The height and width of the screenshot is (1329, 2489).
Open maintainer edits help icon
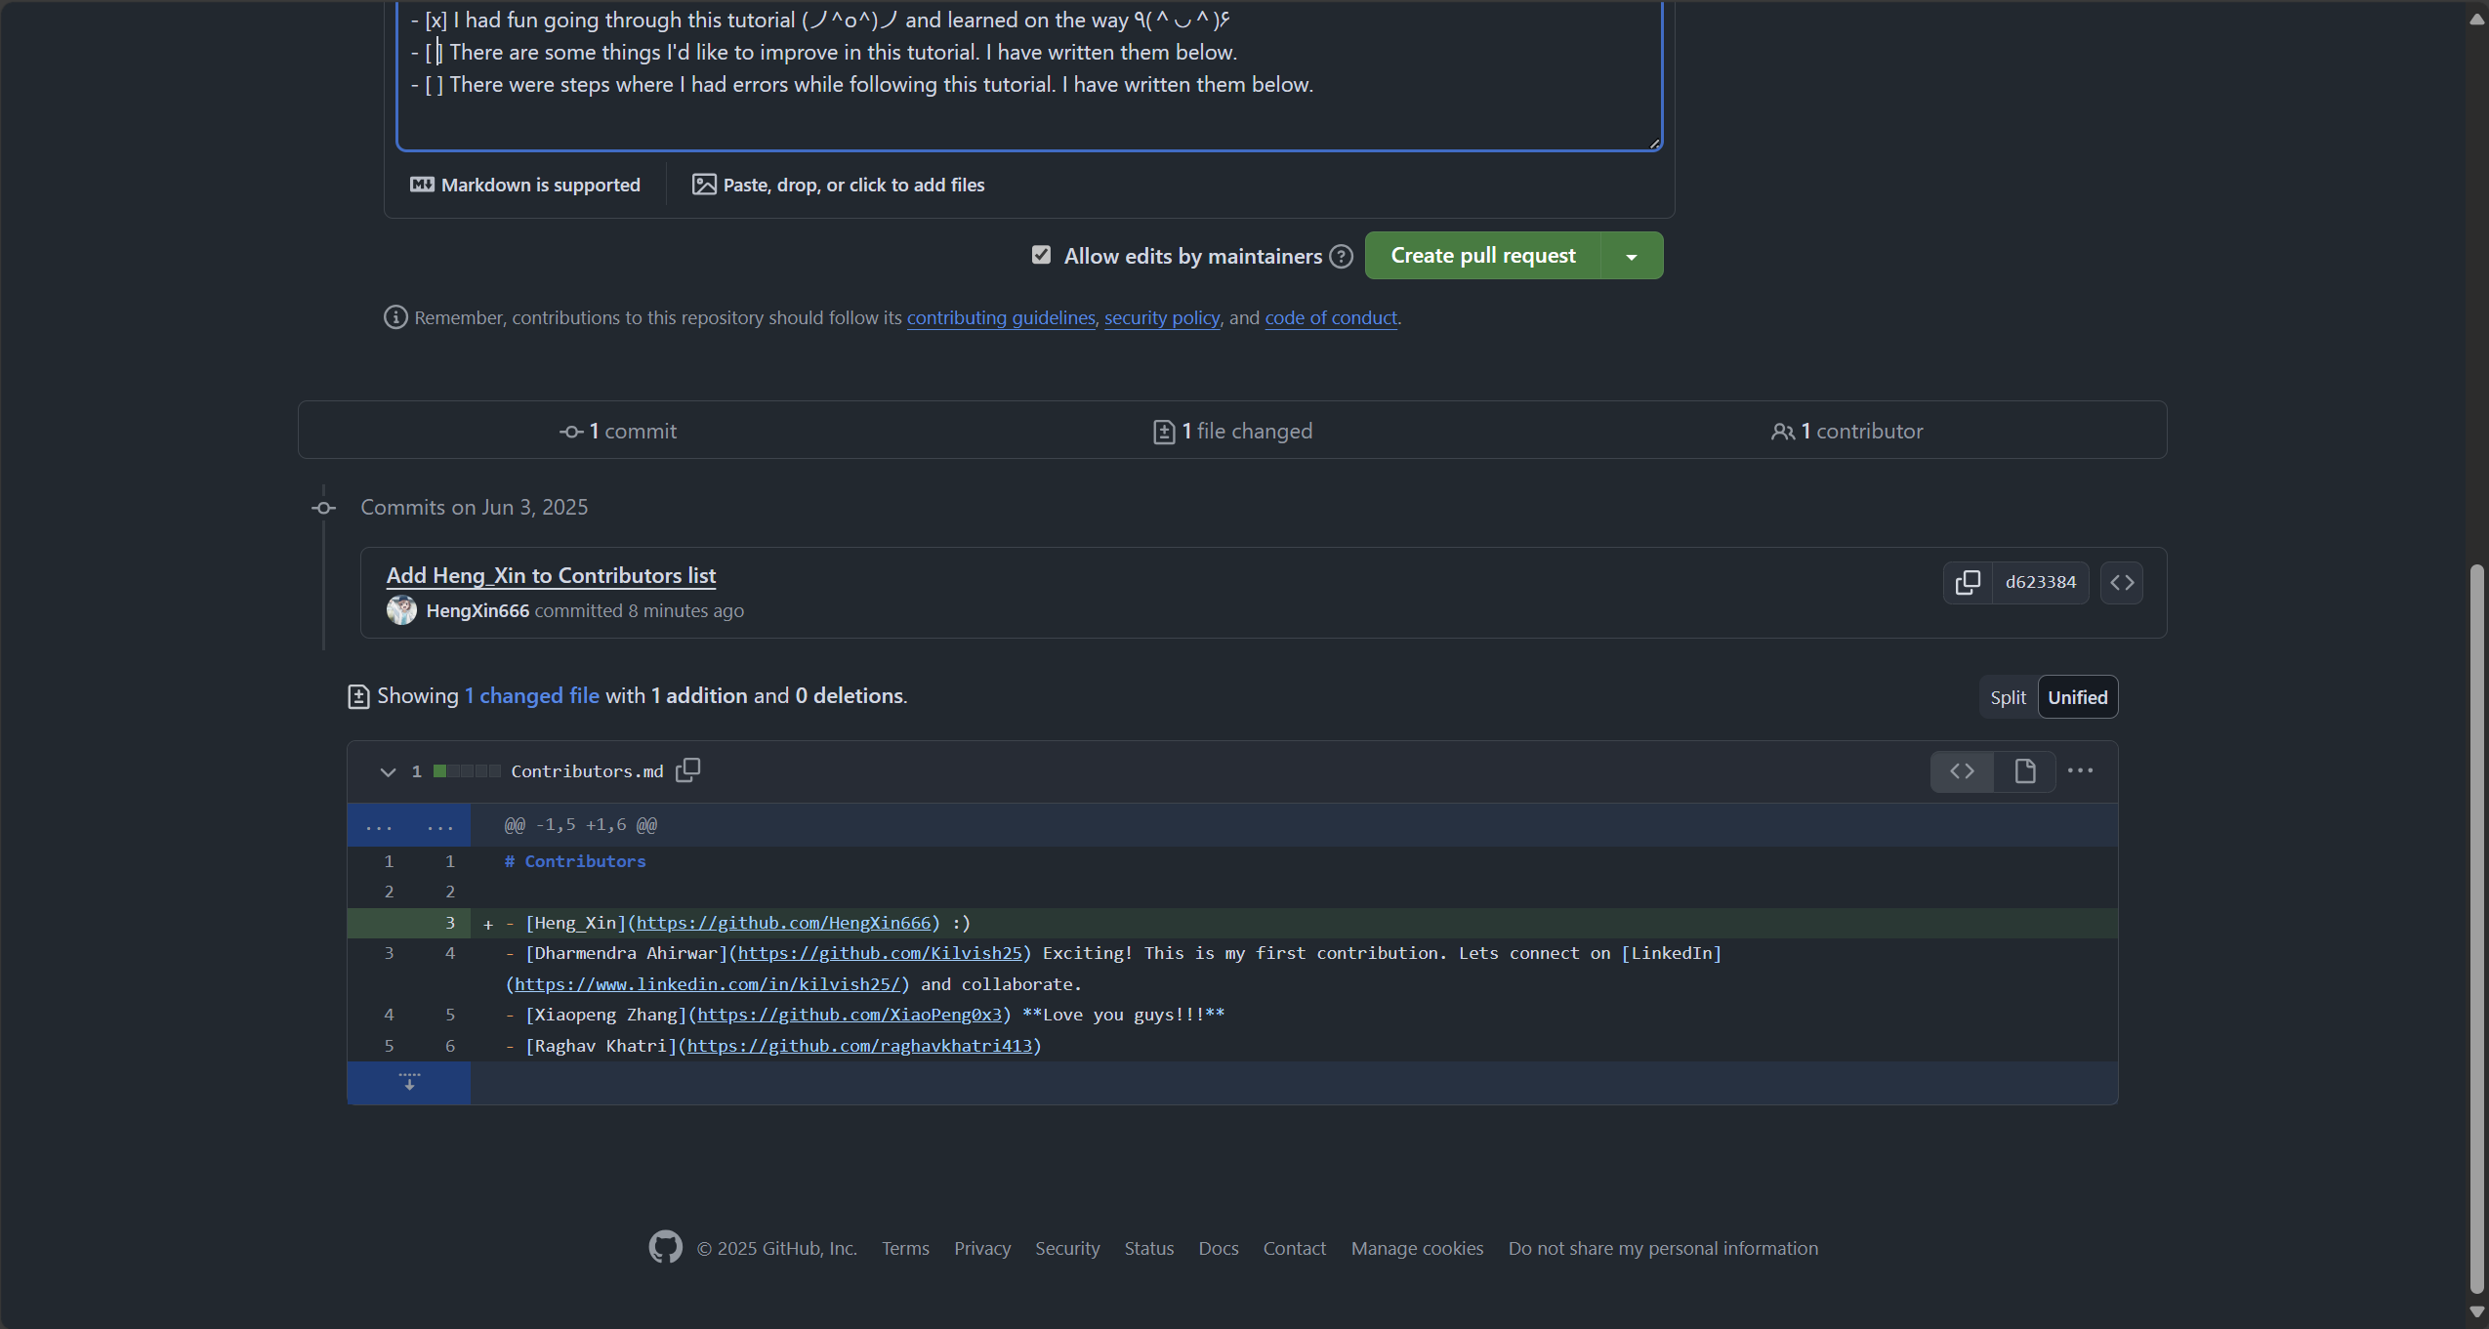[1342, 256]
